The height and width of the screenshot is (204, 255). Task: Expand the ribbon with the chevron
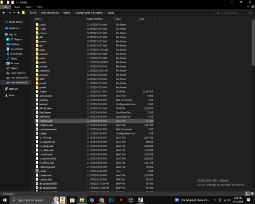(248, 7)
